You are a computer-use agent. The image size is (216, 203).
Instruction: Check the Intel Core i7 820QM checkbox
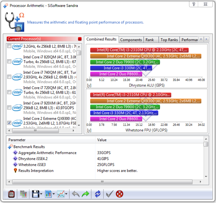pyautogui.click(x=9, y=61)
